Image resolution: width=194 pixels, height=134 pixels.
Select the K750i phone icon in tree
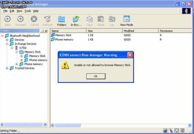click(x=16, y=48)
